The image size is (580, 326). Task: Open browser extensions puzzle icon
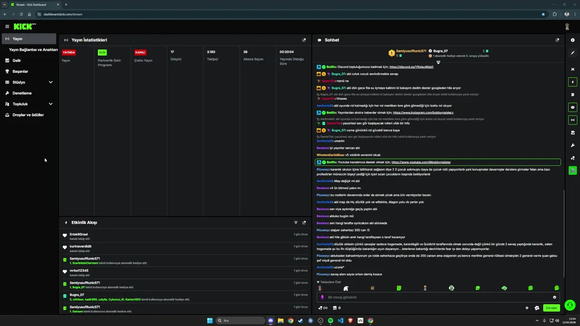pyautogui.click(x=555, y=14)
